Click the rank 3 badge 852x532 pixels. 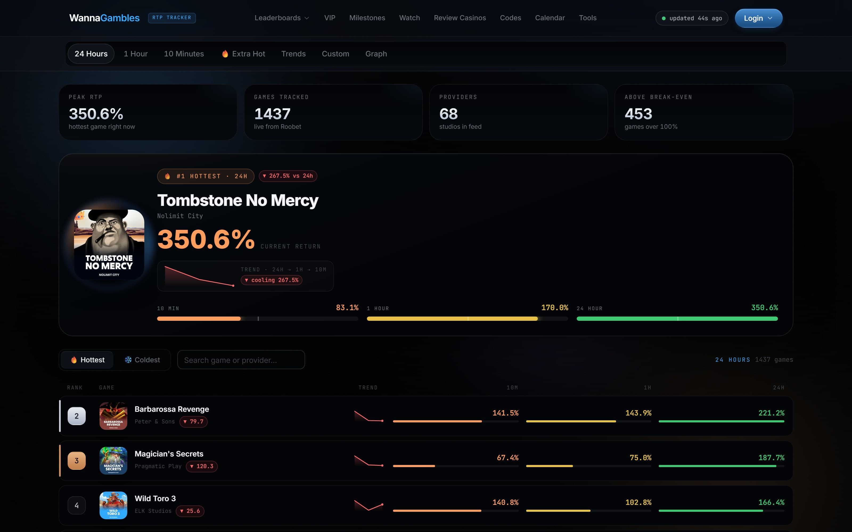[x=76, y=460]
